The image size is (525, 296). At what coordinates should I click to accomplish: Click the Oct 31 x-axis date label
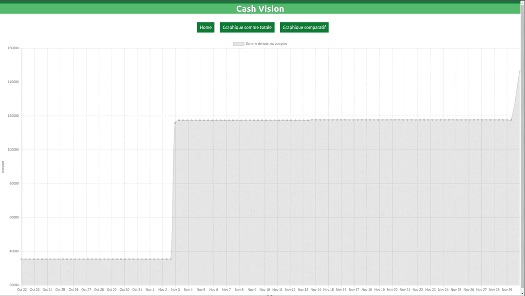tap(137, 290)
